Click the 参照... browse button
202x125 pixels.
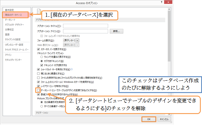(116, 31)
